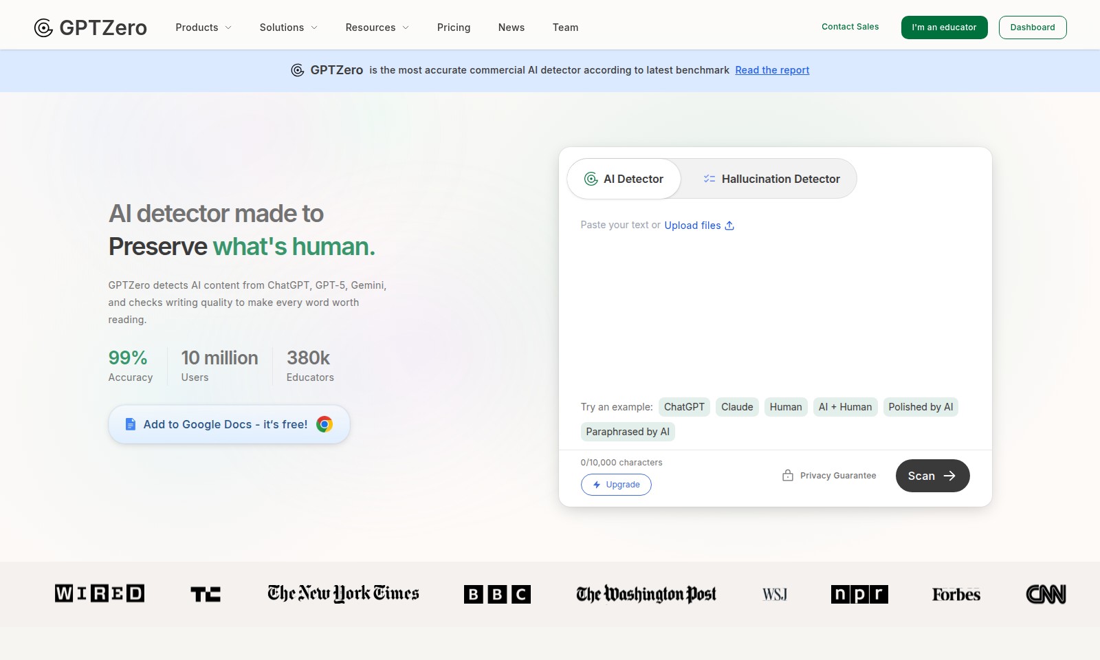Click the arrow icon on Scan button
Image resolution: width=1100 pixels, height=660 pixels.
click(949, 476)
